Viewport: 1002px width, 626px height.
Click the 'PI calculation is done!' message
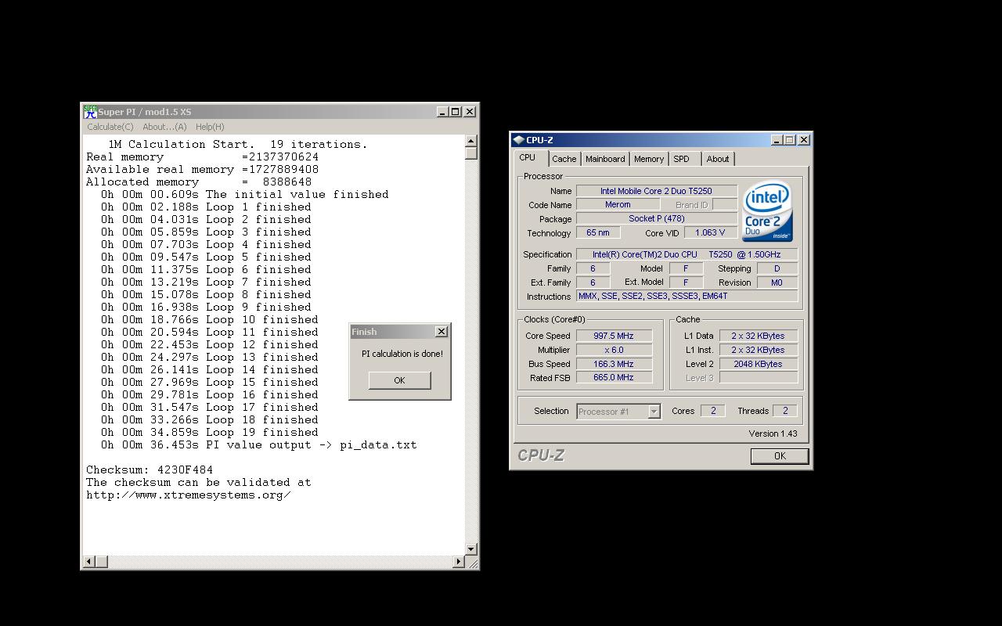(402, 354)
